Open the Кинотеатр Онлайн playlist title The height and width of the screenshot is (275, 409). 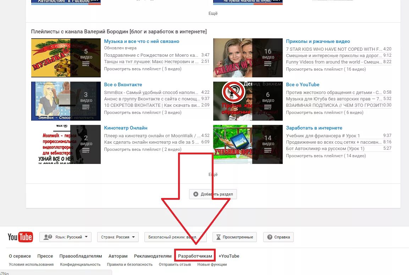[126, 128]
